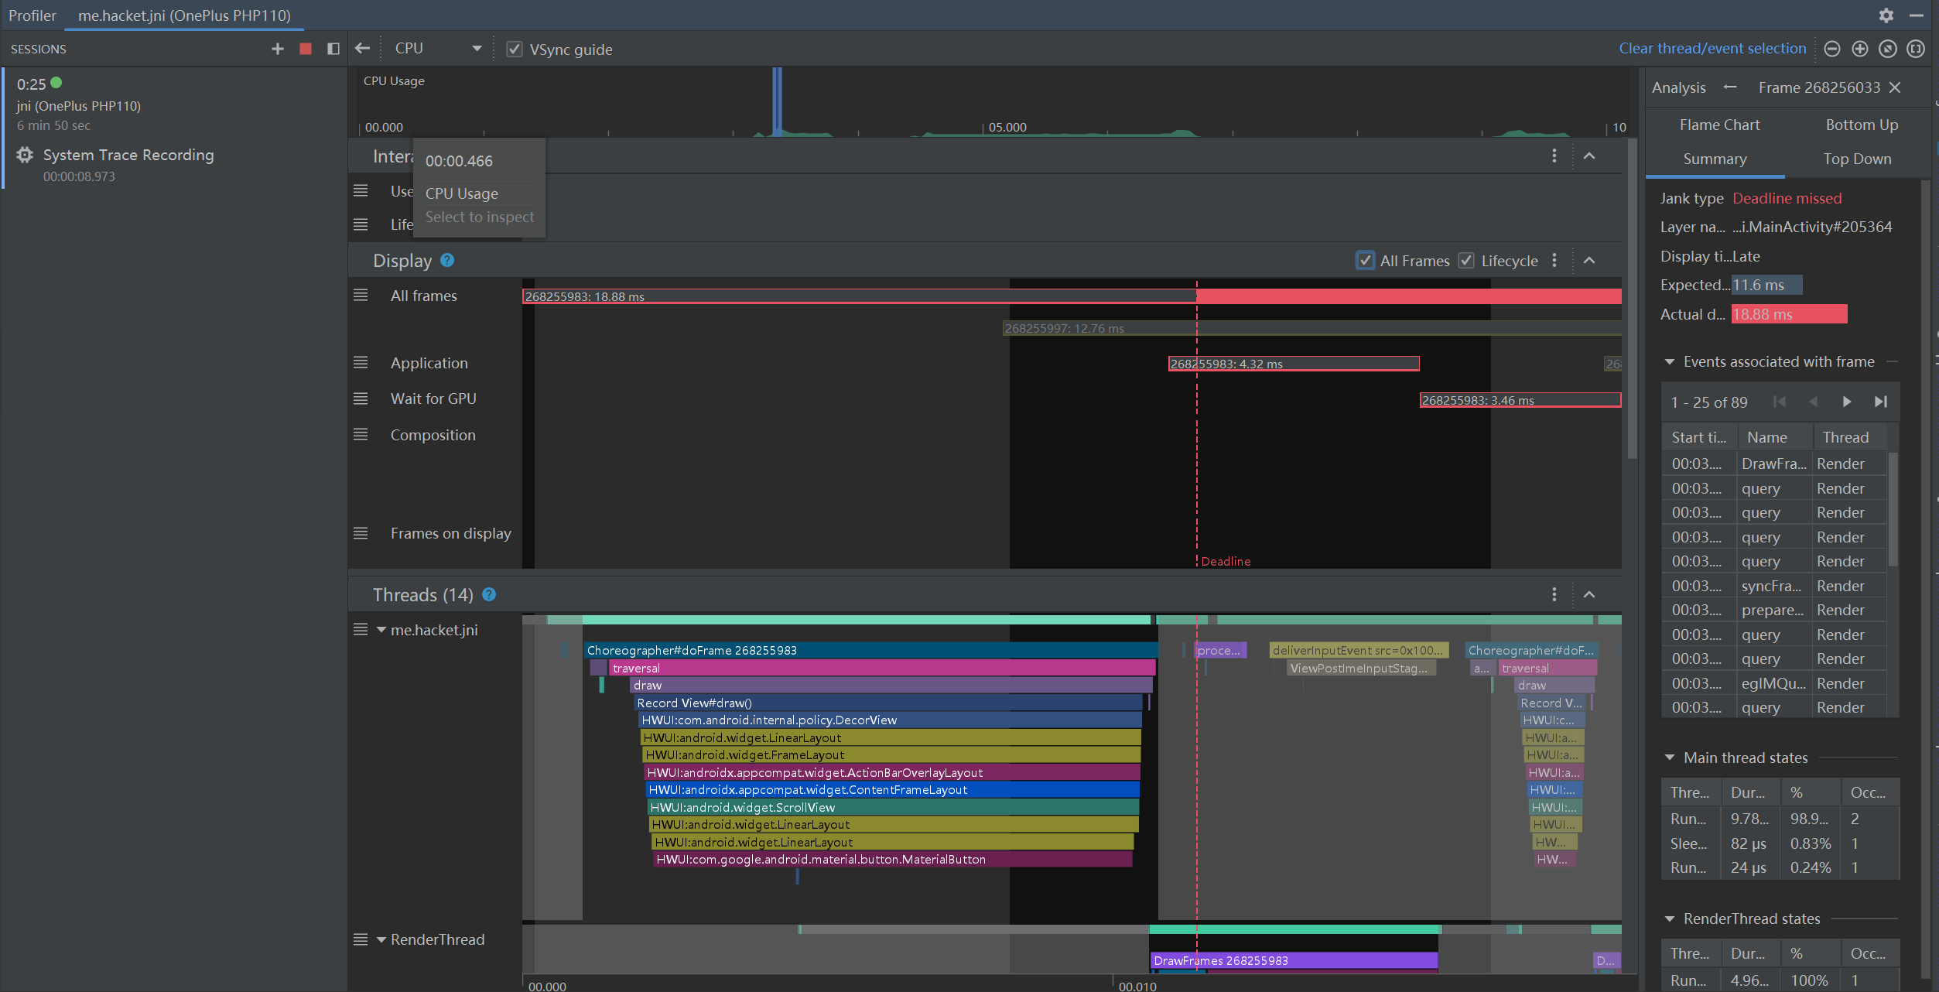Go back with the left arrow

point(362,49)
